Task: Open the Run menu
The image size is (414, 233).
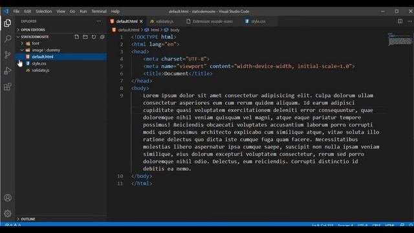Action: pyautogui.click(x=83, y=12)
